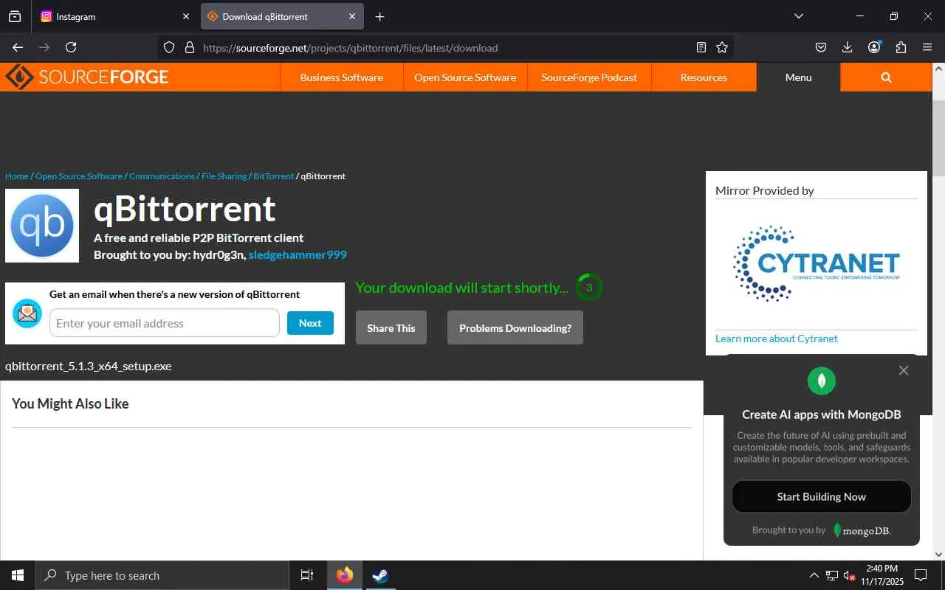Open the SourceForge Podcast menu item
Viewport: 945px width, 590px height.
pos(589,77)
